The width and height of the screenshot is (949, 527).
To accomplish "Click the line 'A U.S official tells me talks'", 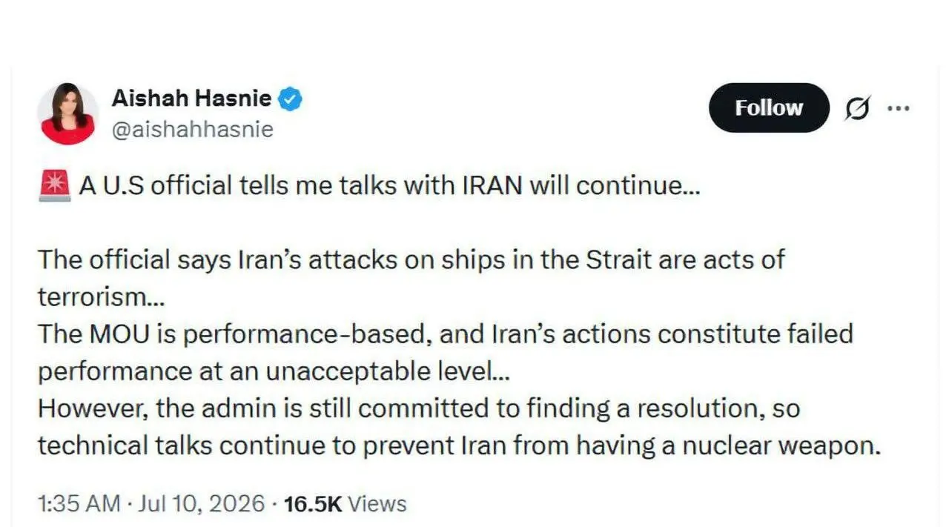I will tap(389, 185).
